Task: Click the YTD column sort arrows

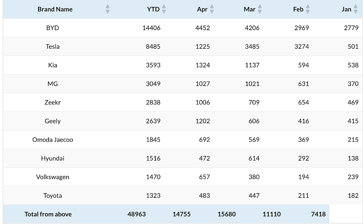Action: [164, 9]
